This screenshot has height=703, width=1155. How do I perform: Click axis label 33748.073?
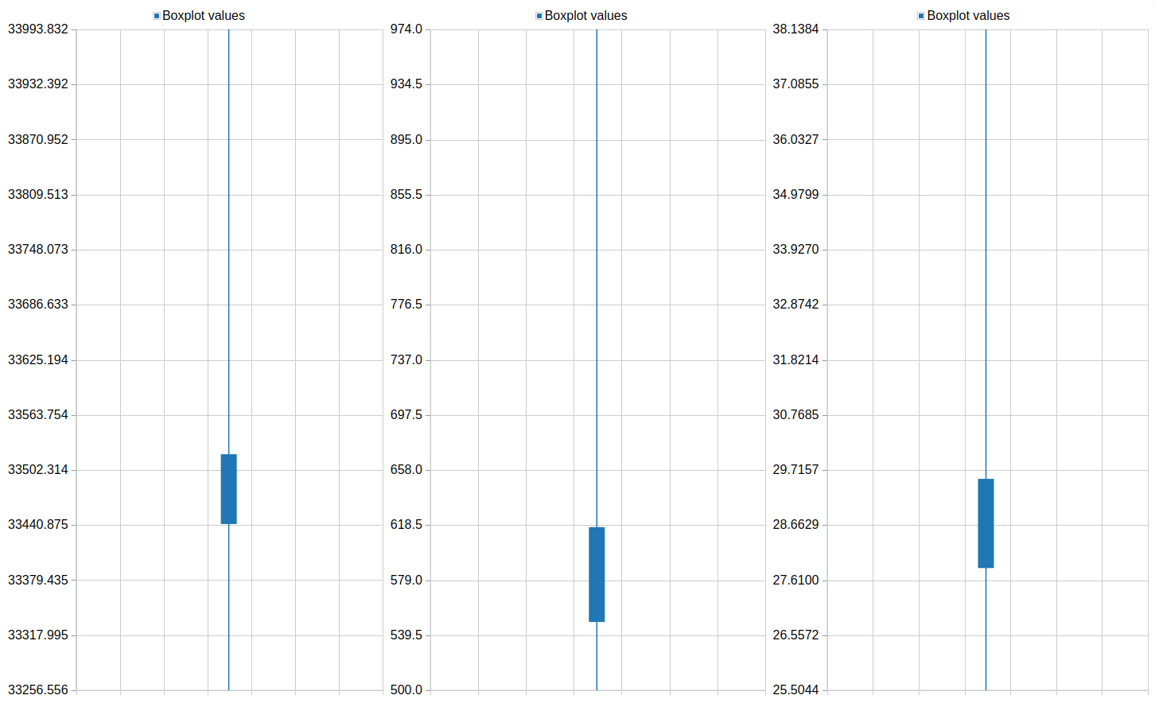coord(38,250)
